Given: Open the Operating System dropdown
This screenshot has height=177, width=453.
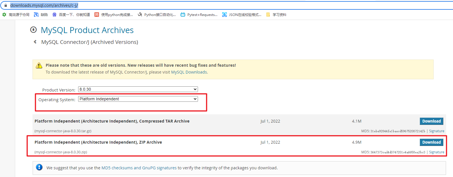Looking at the screenshot, I should (138, 99).
